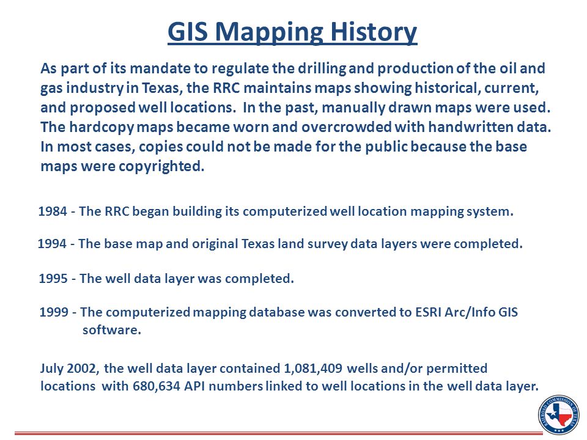
Task: Click the 1999 ESRI Arc/Info GIS entry
Action: (279, 321)
